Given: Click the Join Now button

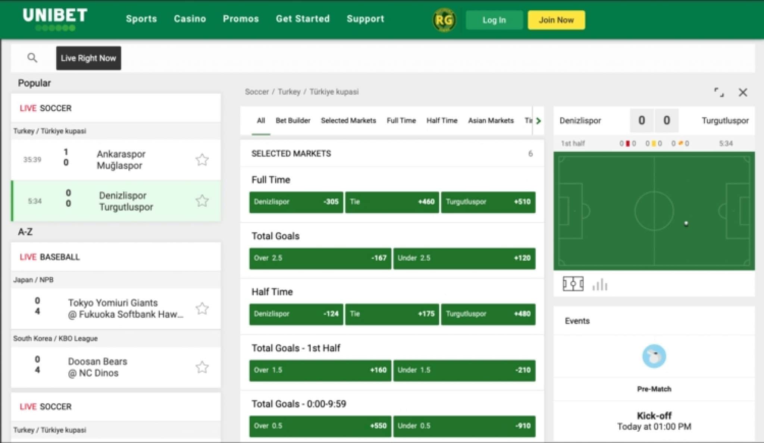Looking at the screenshot, I should point(556,20).
